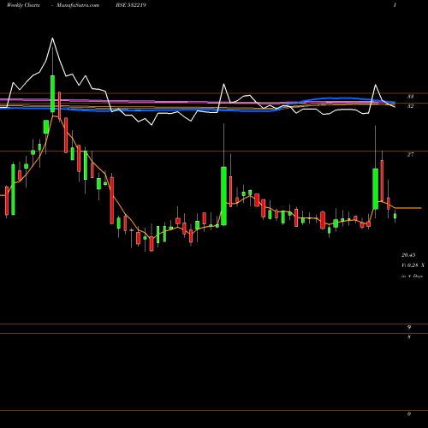Screen dimensions: 428x428
Task: Click the price axis label 9
Action: [x=409, y=327]
